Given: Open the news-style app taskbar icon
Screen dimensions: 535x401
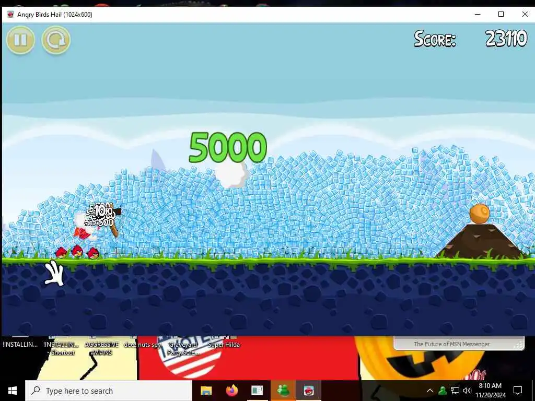Looking at the screenshot, I should [x=257, y=391].
